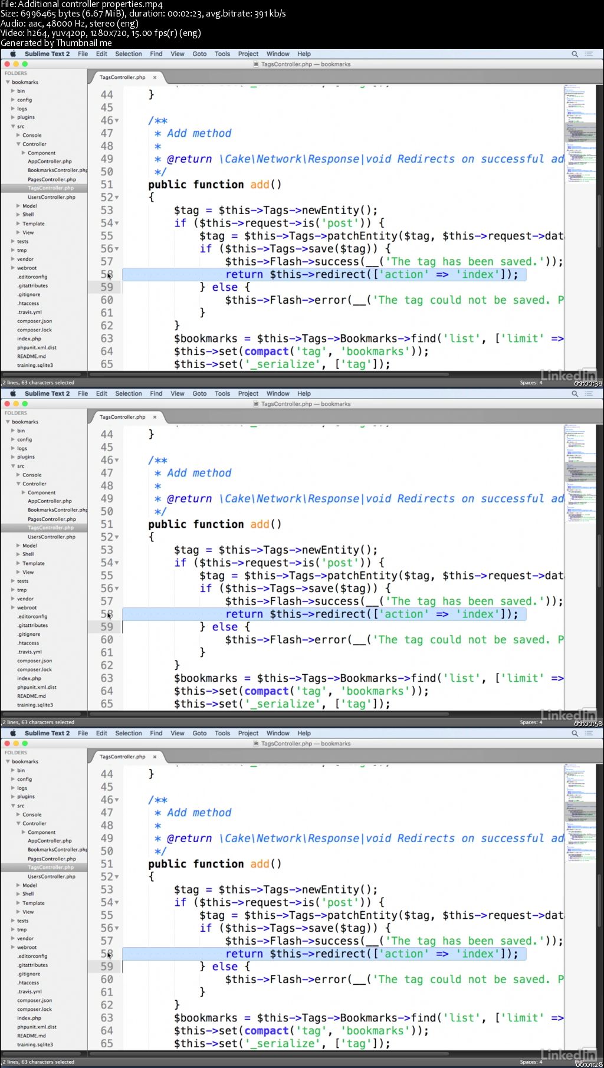
Task: Select TagsController.php in the 00:01:28 frame sidebar
Action: click(x=51, y=867)
